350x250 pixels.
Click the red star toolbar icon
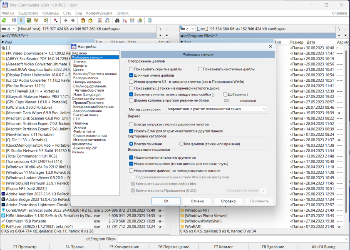pos(56,20)
